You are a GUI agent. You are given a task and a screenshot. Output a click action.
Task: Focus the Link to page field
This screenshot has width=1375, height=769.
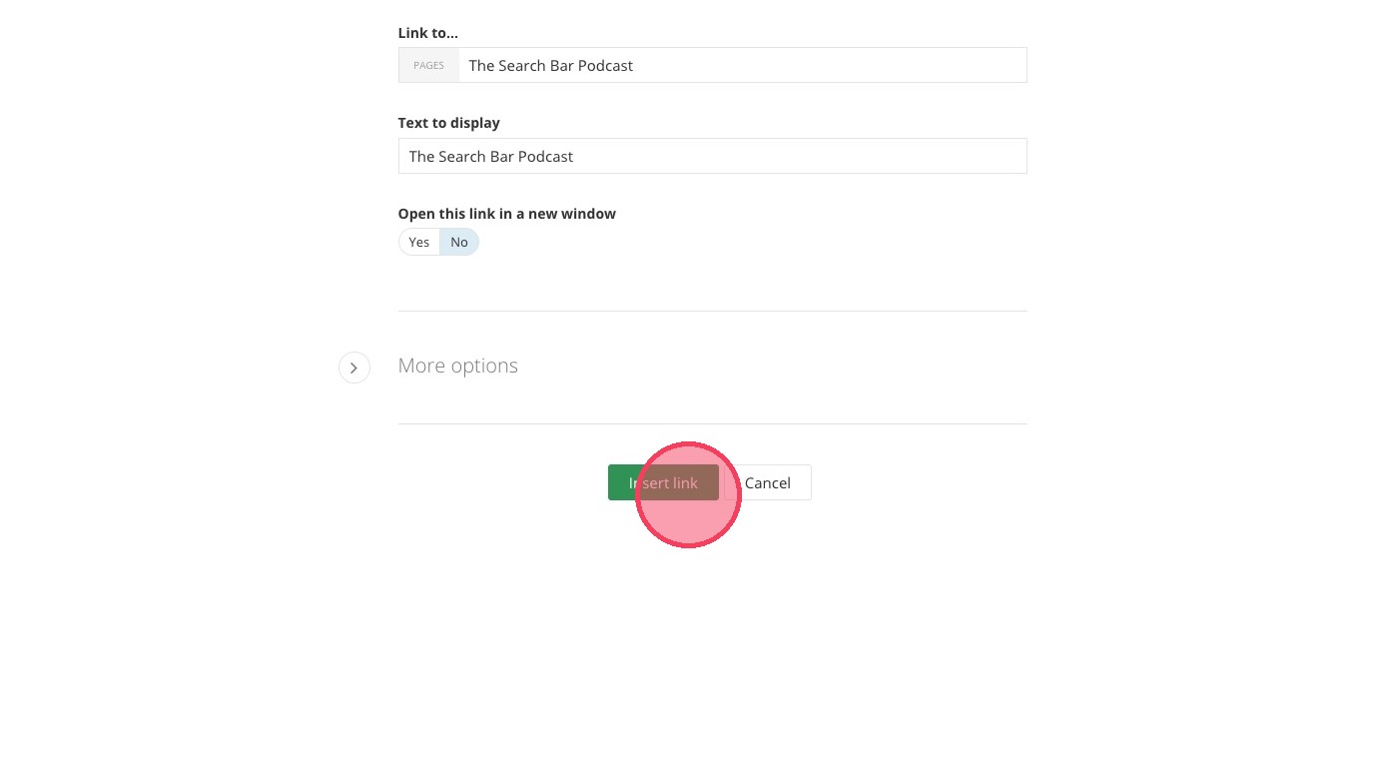(x=741, y=66)
